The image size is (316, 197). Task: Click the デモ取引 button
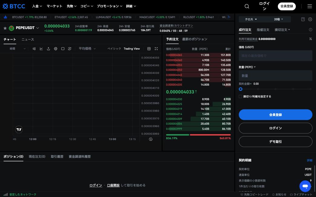pyautogui.click(x=275, y=142)
